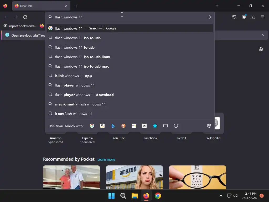Click Import bookmarks in bookmarks toolbar
269x202 pixels.
(20, 26)
